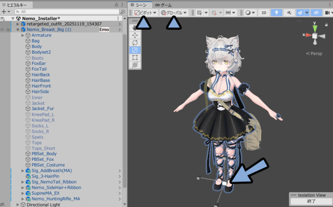Open the hierarchy search-by-type icon
Viewport: 333px width, 207px height.
(x=122, y=12)
